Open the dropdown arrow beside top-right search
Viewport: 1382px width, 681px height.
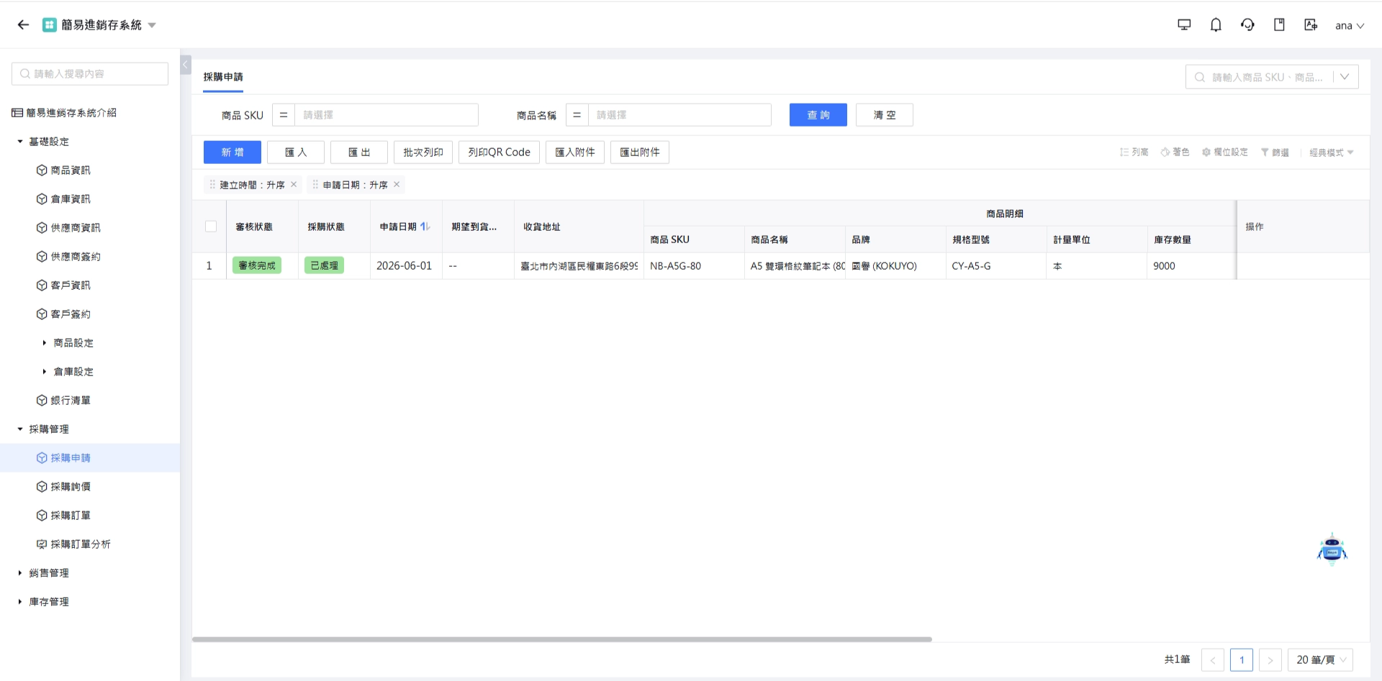(x=1345, y=77)
